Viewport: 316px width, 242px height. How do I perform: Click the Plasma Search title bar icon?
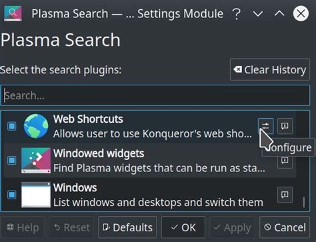(x=13, y=13)
